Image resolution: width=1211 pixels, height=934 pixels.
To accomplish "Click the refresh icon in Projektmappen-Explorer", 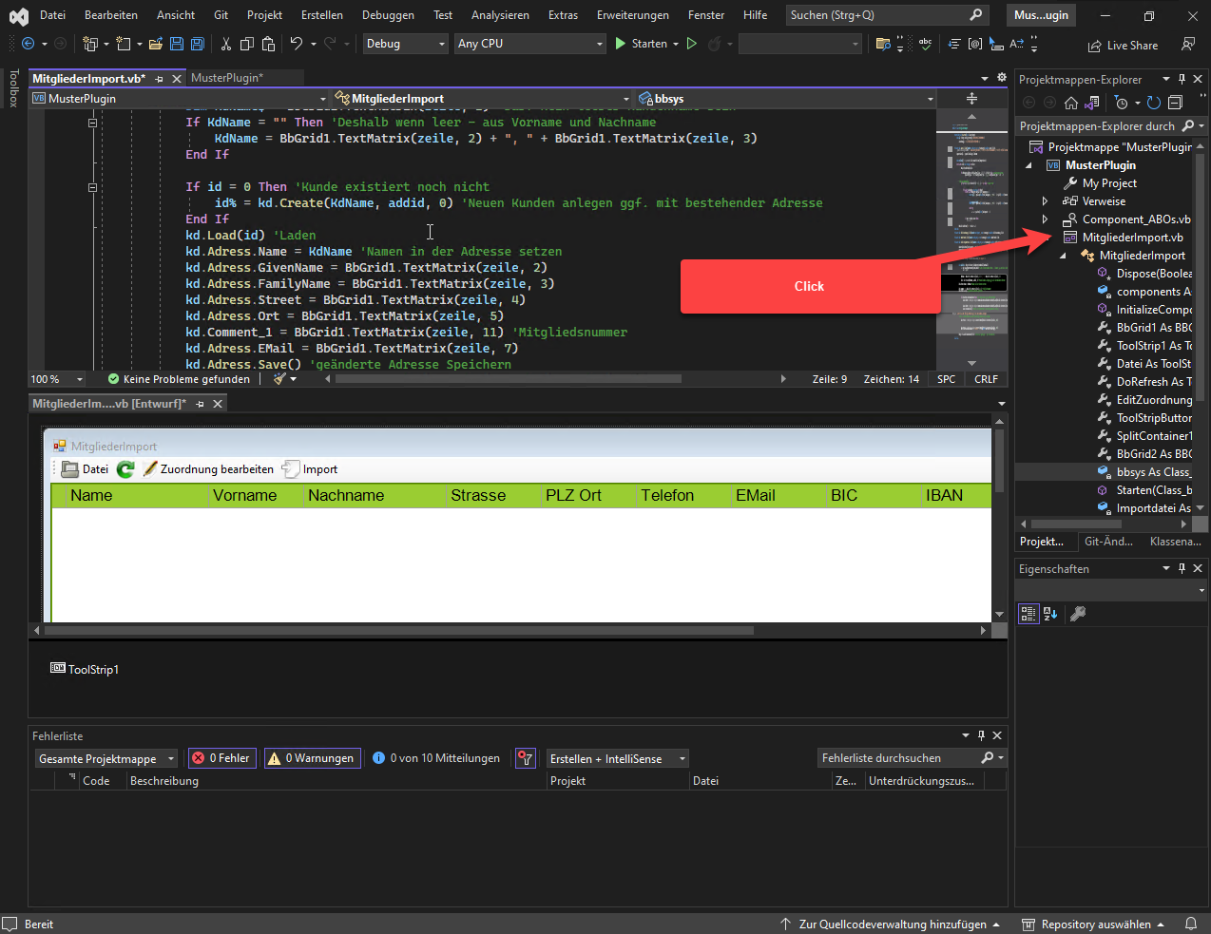I will 1154,103.
